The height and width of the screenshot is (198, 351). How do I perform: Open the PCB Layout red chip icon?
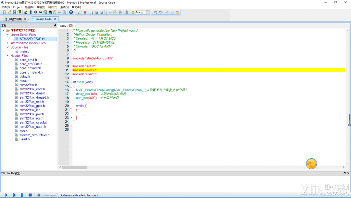[x=35, y=12]
